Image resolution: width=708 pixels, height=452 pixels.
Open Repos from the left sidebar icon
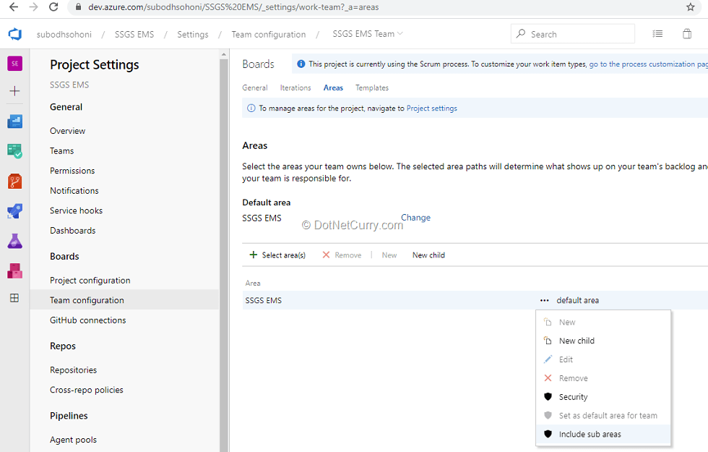(x=14, y=182)
